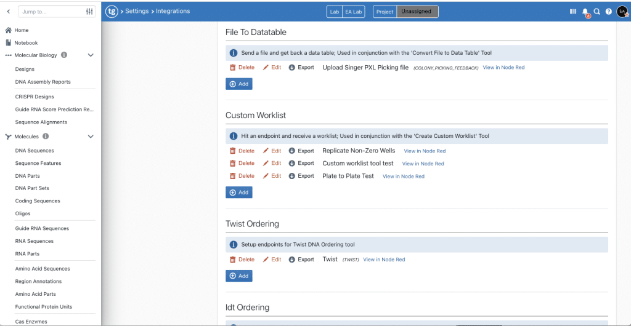Click the info icon beside Molecules
The height and width of the screenshot is (326, 631).
(x=46, y=137)
